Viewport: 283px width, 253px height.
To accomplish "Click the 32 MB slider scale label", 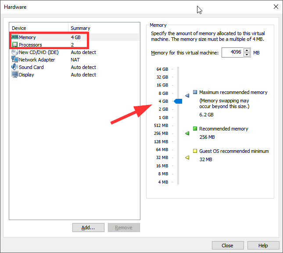I will click(162, 158).
